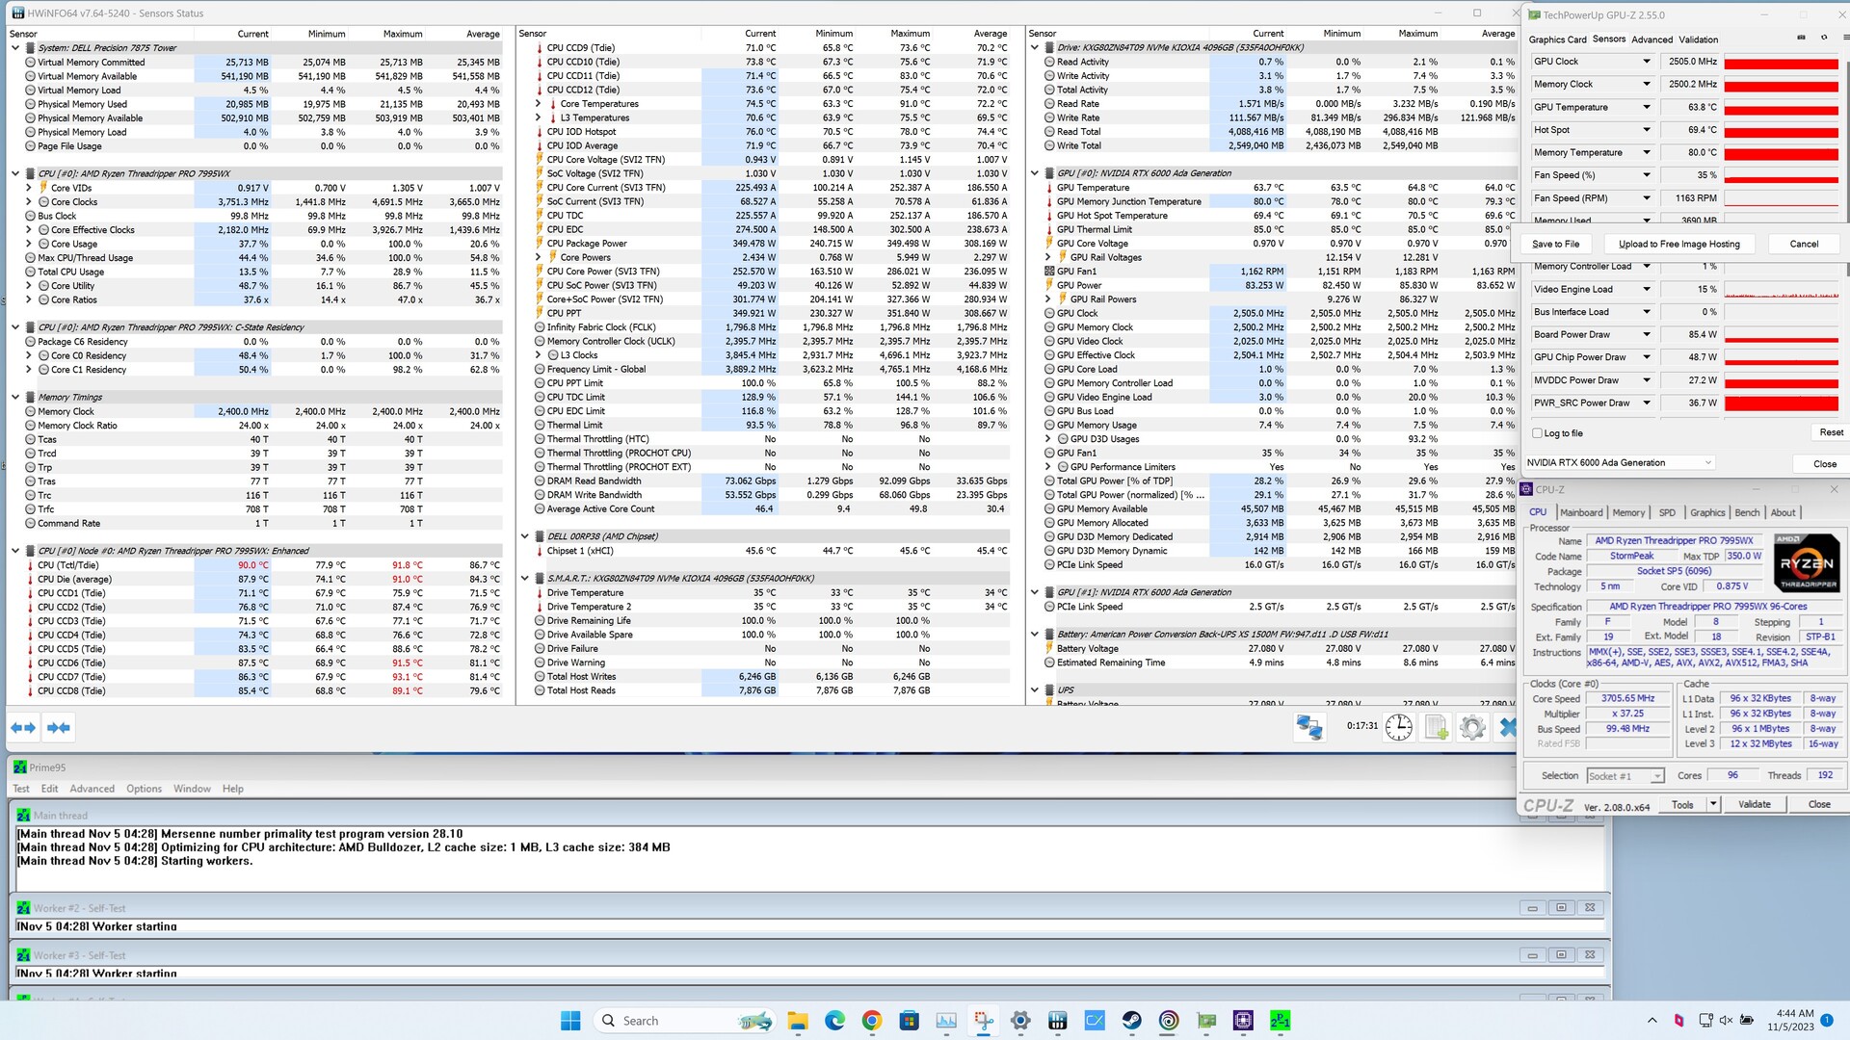Reset the HWiNFO elapsed time clock icon
The image size is (1850, 1040).
coord(1398,728)
